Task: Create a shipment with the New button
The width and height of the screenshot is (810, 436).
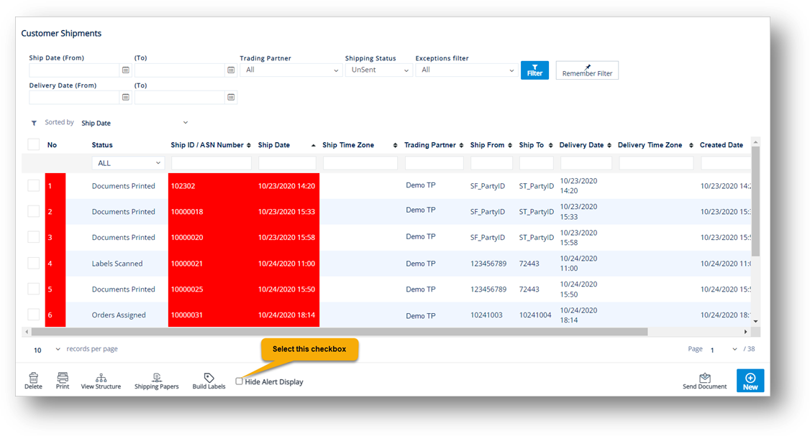Action: [x=750, y=380]
